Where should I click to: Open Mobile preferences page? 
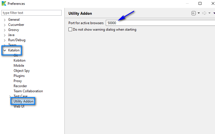click(19, 66)
